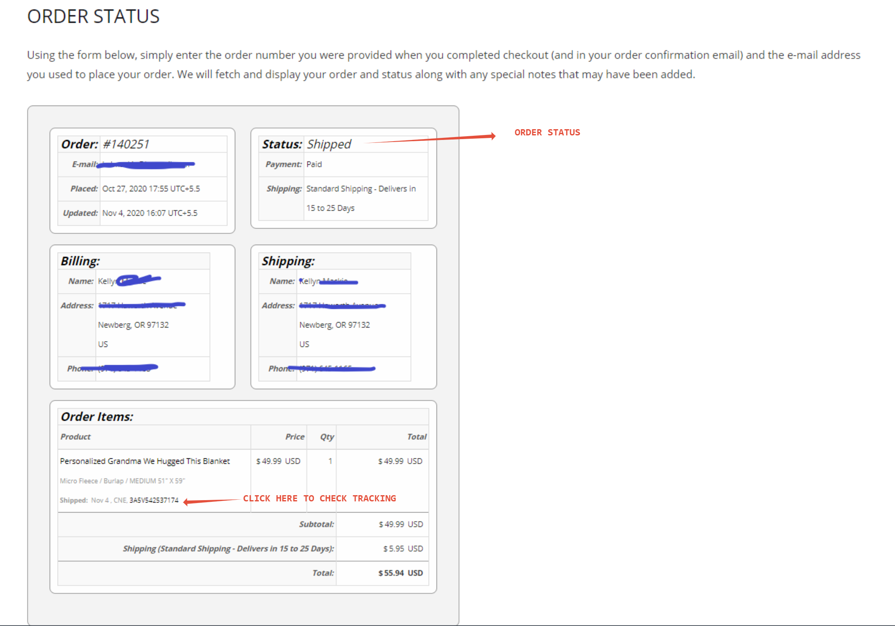Click the Qty column header
Viewport: 895px width, 626px height.
[x=326, y=437]
